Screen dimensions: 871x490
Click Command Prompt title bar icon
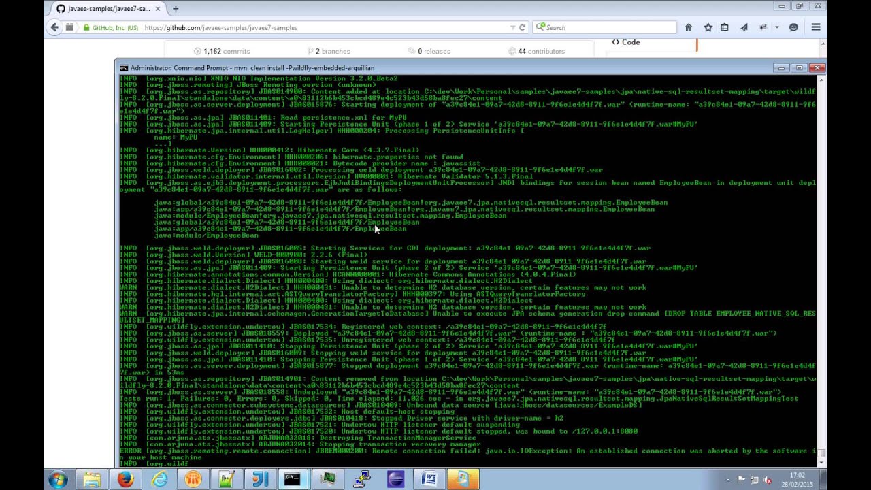[123, 68]
